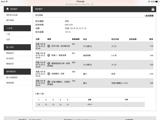The width and height of the screenshot is (160, 120).
Task: Click event number 476
Action: pos(73,81)
